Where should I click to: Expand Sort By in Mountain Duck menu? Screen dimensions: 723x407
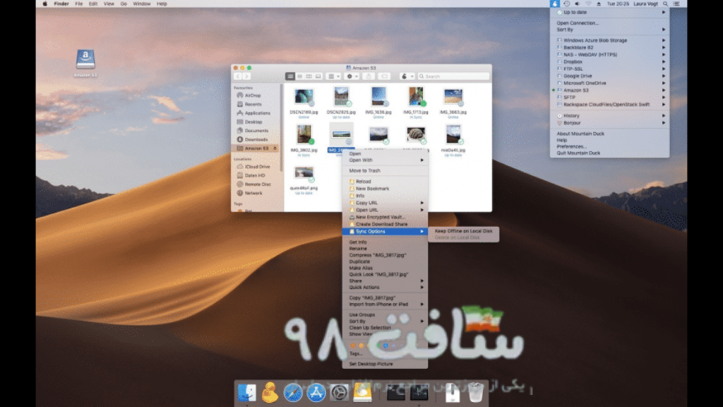click(x=609, y=30)
